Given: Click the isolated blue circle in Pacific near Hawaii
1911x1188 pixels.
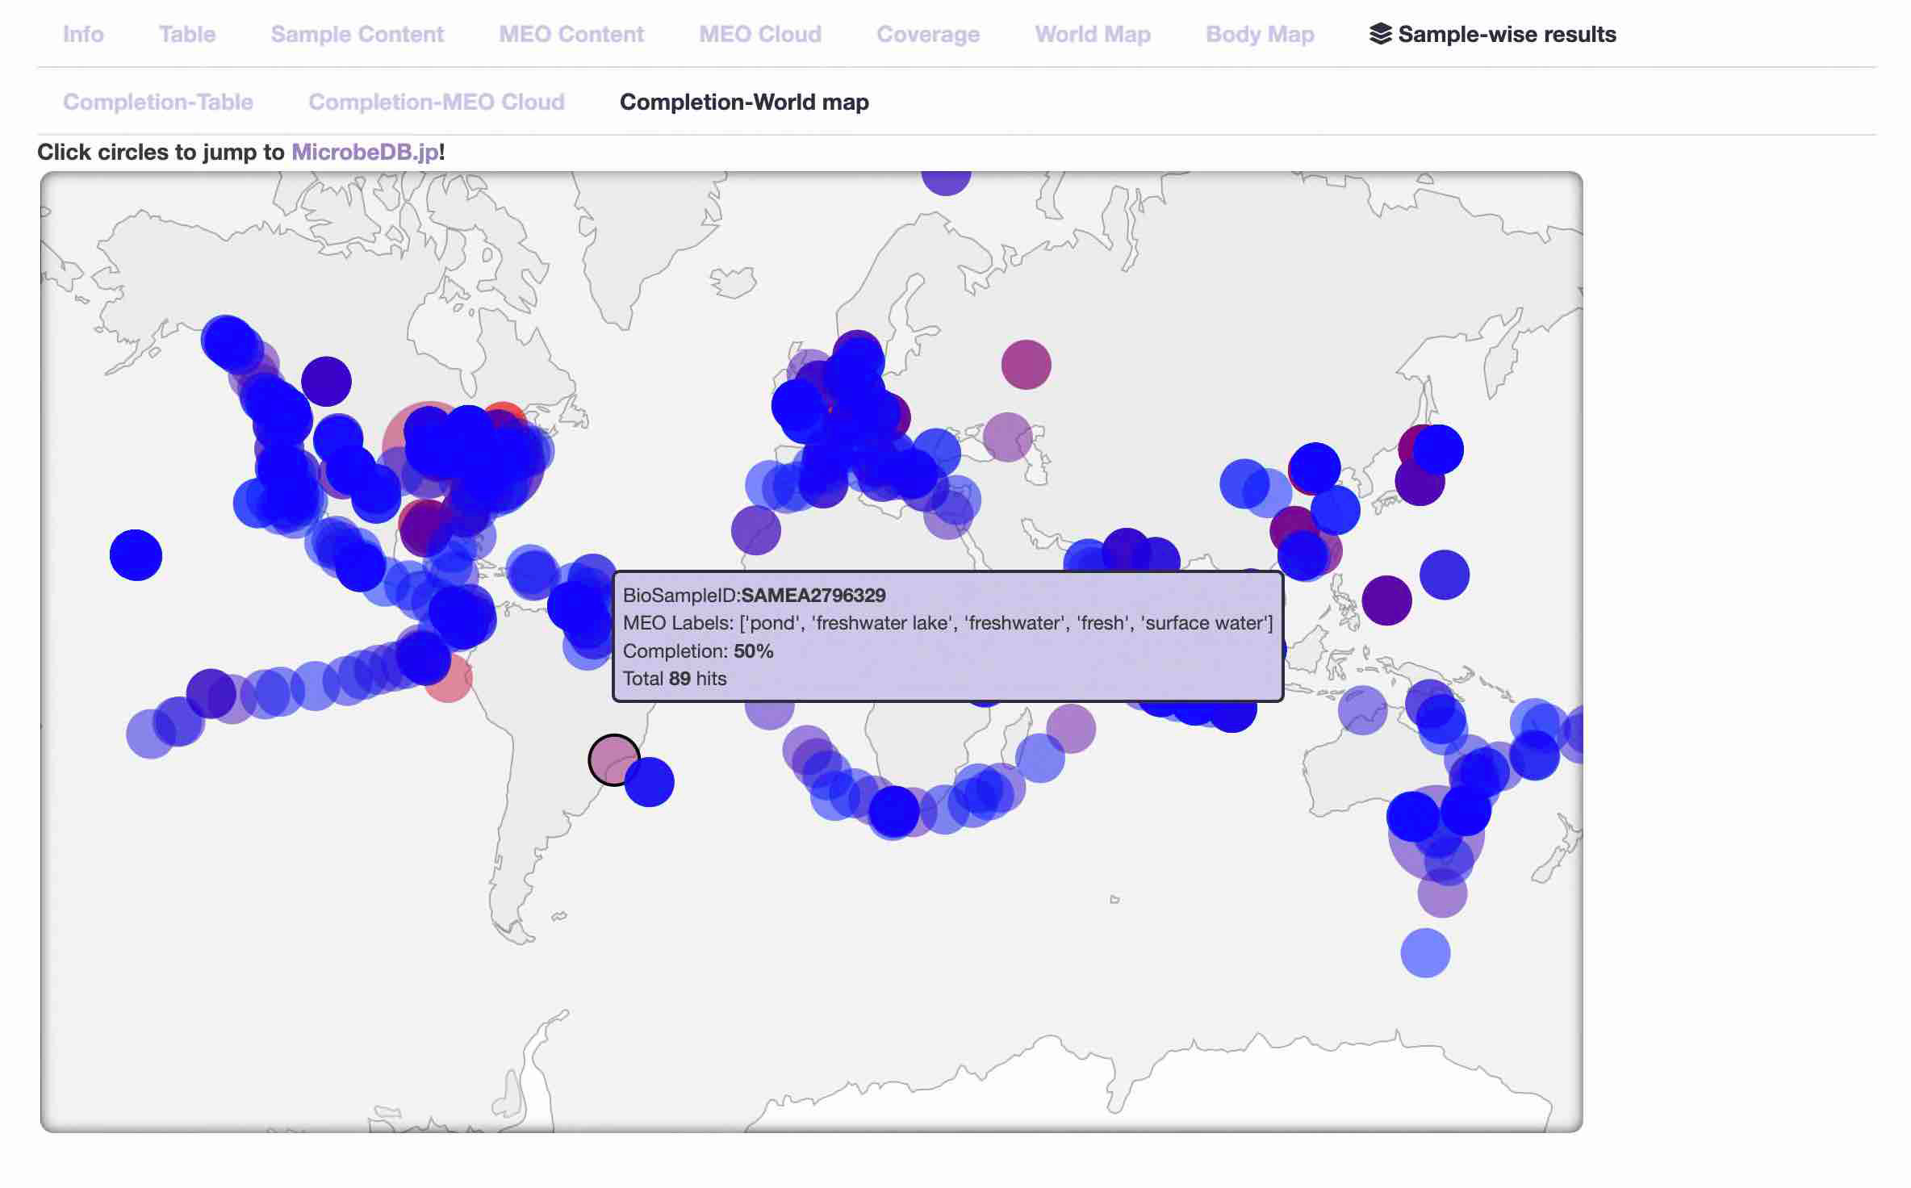Looking at the screenshot, I should [136, 555].
